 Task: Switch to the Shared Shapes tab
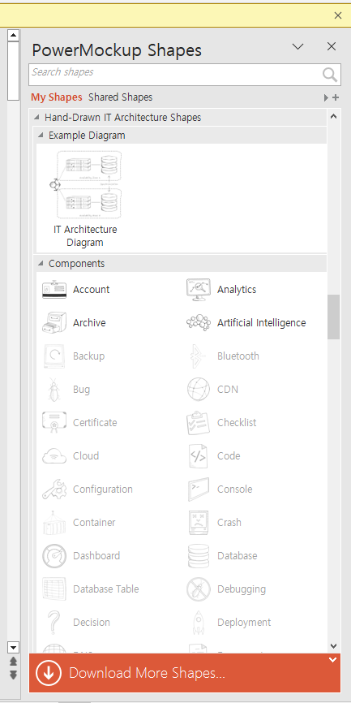(121, 97)
